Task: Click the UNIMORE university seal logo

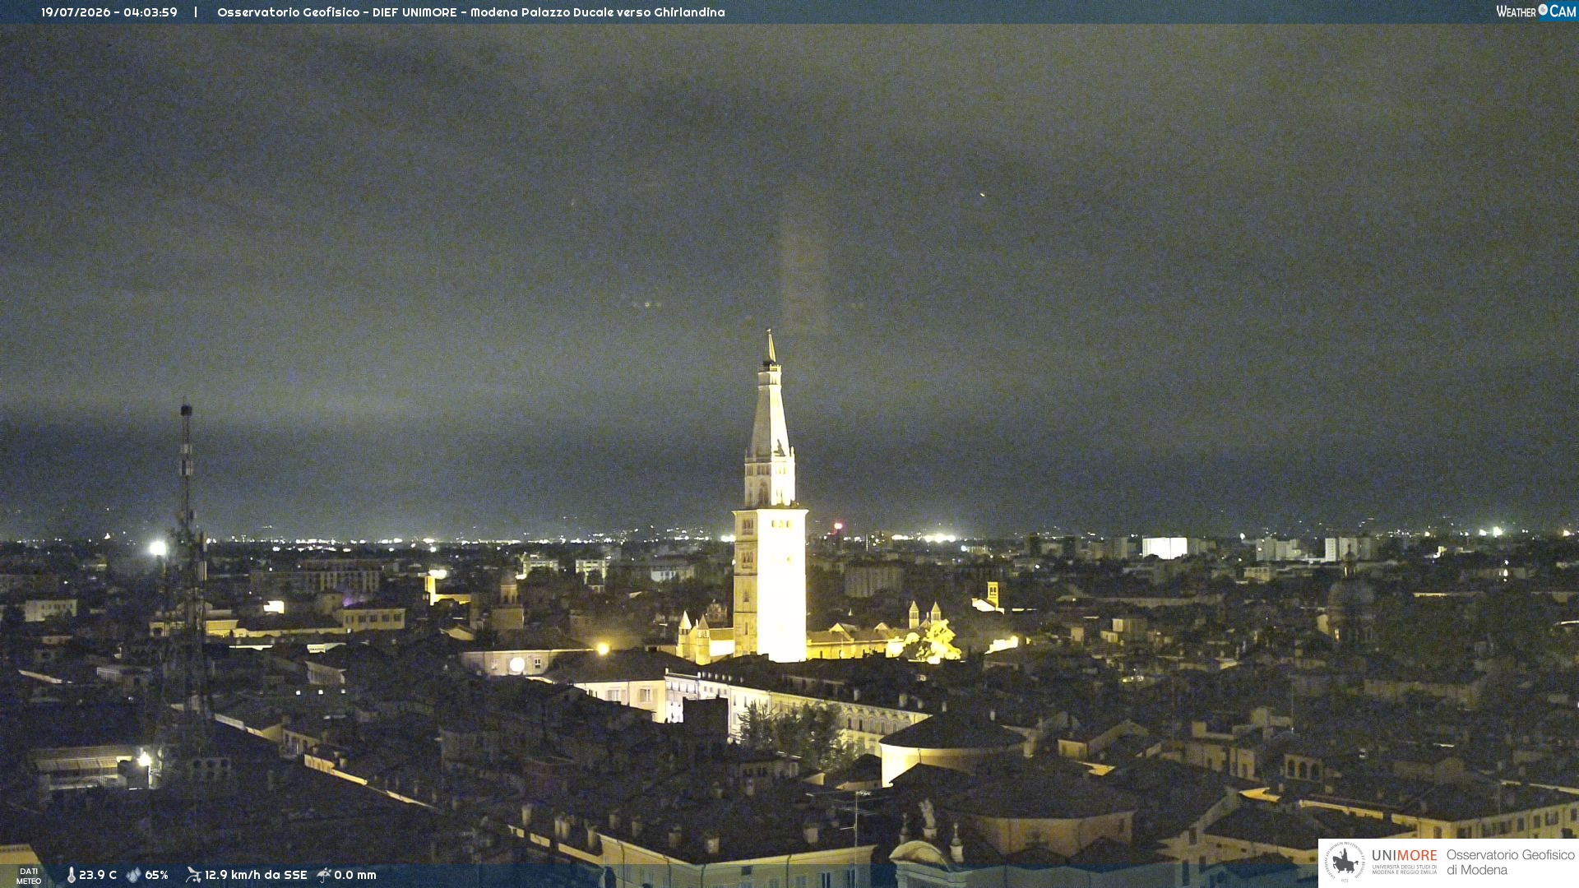Action: 1345,862
